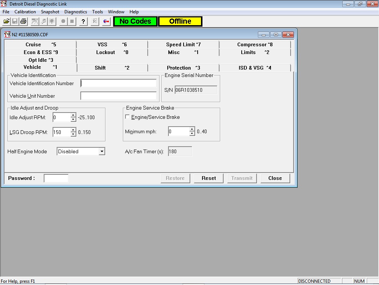The height and width of the screenshot is (285, 379).
Task: Click the connect toolbar icon
Action: 105,21
